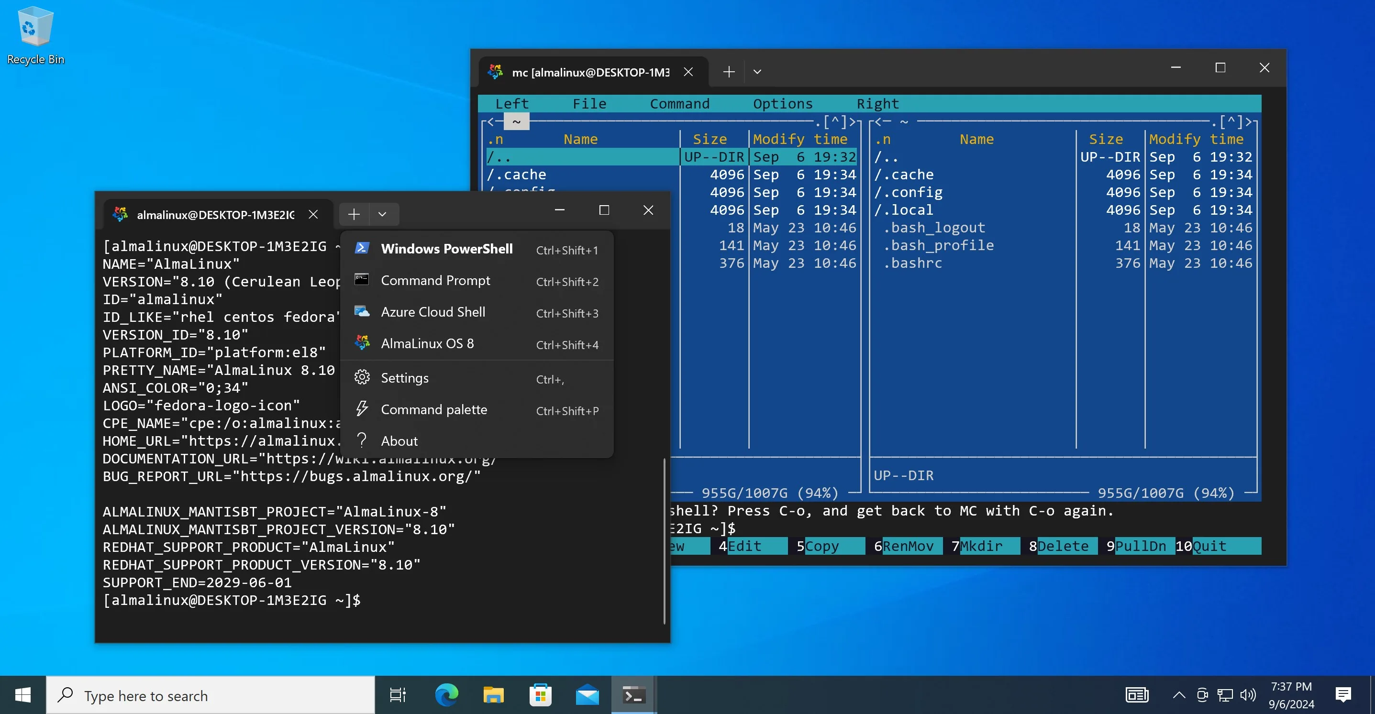Click Name column header in right panel
Image resolution: width=1375 pixels, height=714 pixels.
pos(976,139)
